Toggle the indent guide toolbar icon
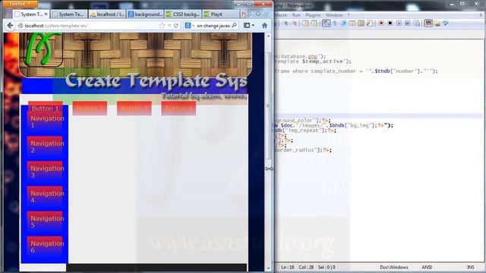Image resolution: width=486 pixels, height=273 pixels. click(344, 24)
